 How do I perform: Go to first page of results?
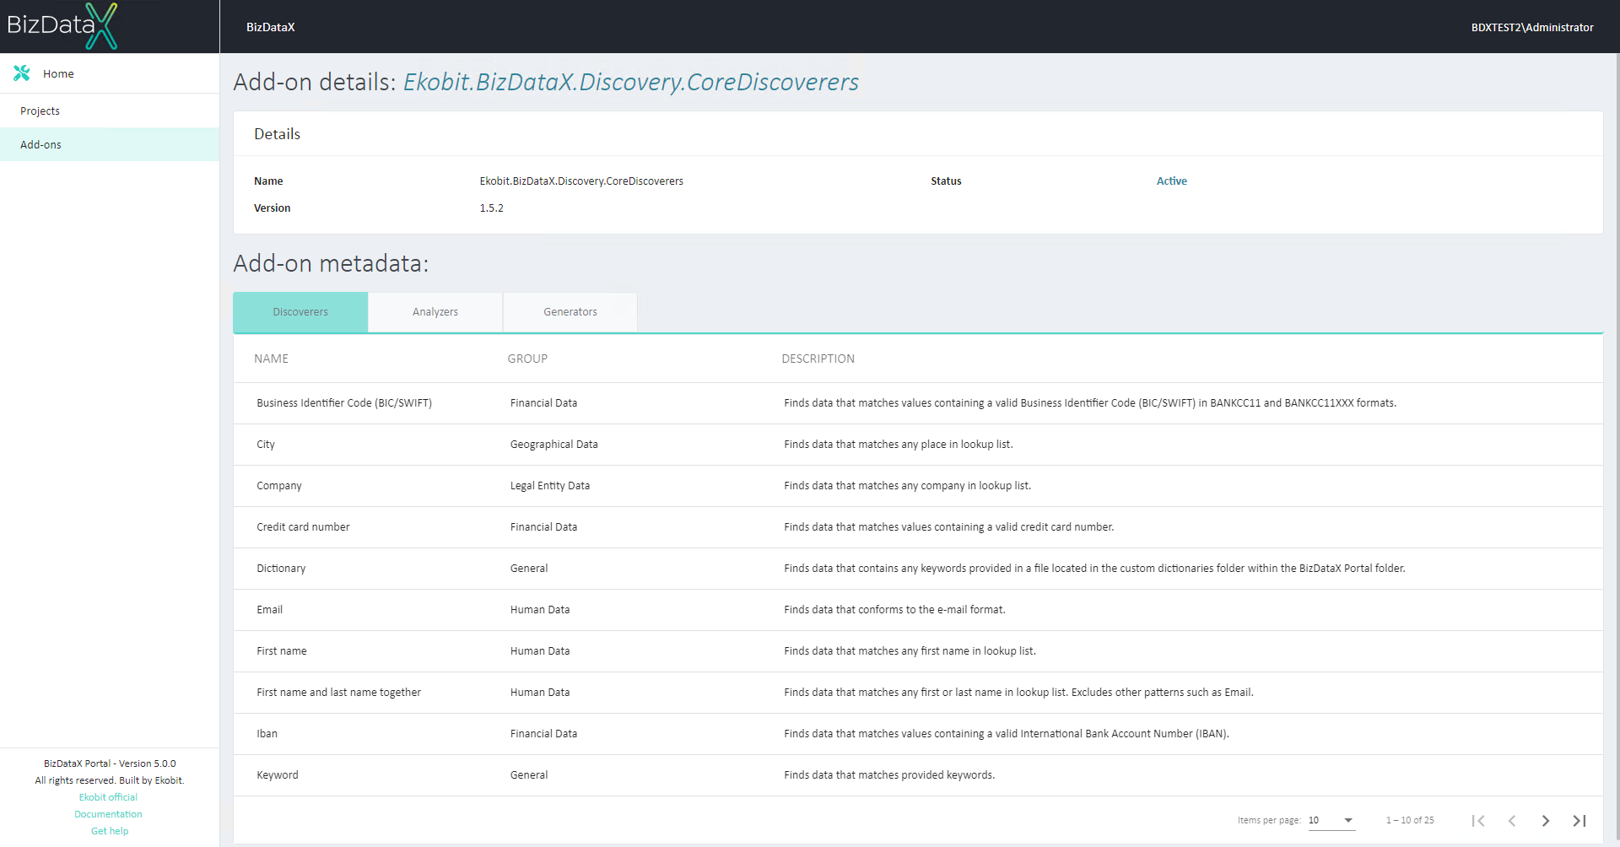pyautogui.click(x=1478, y=820)
